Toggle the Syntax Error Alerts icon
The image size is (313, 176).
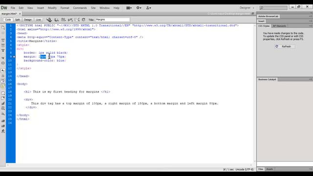coord(3,86)
